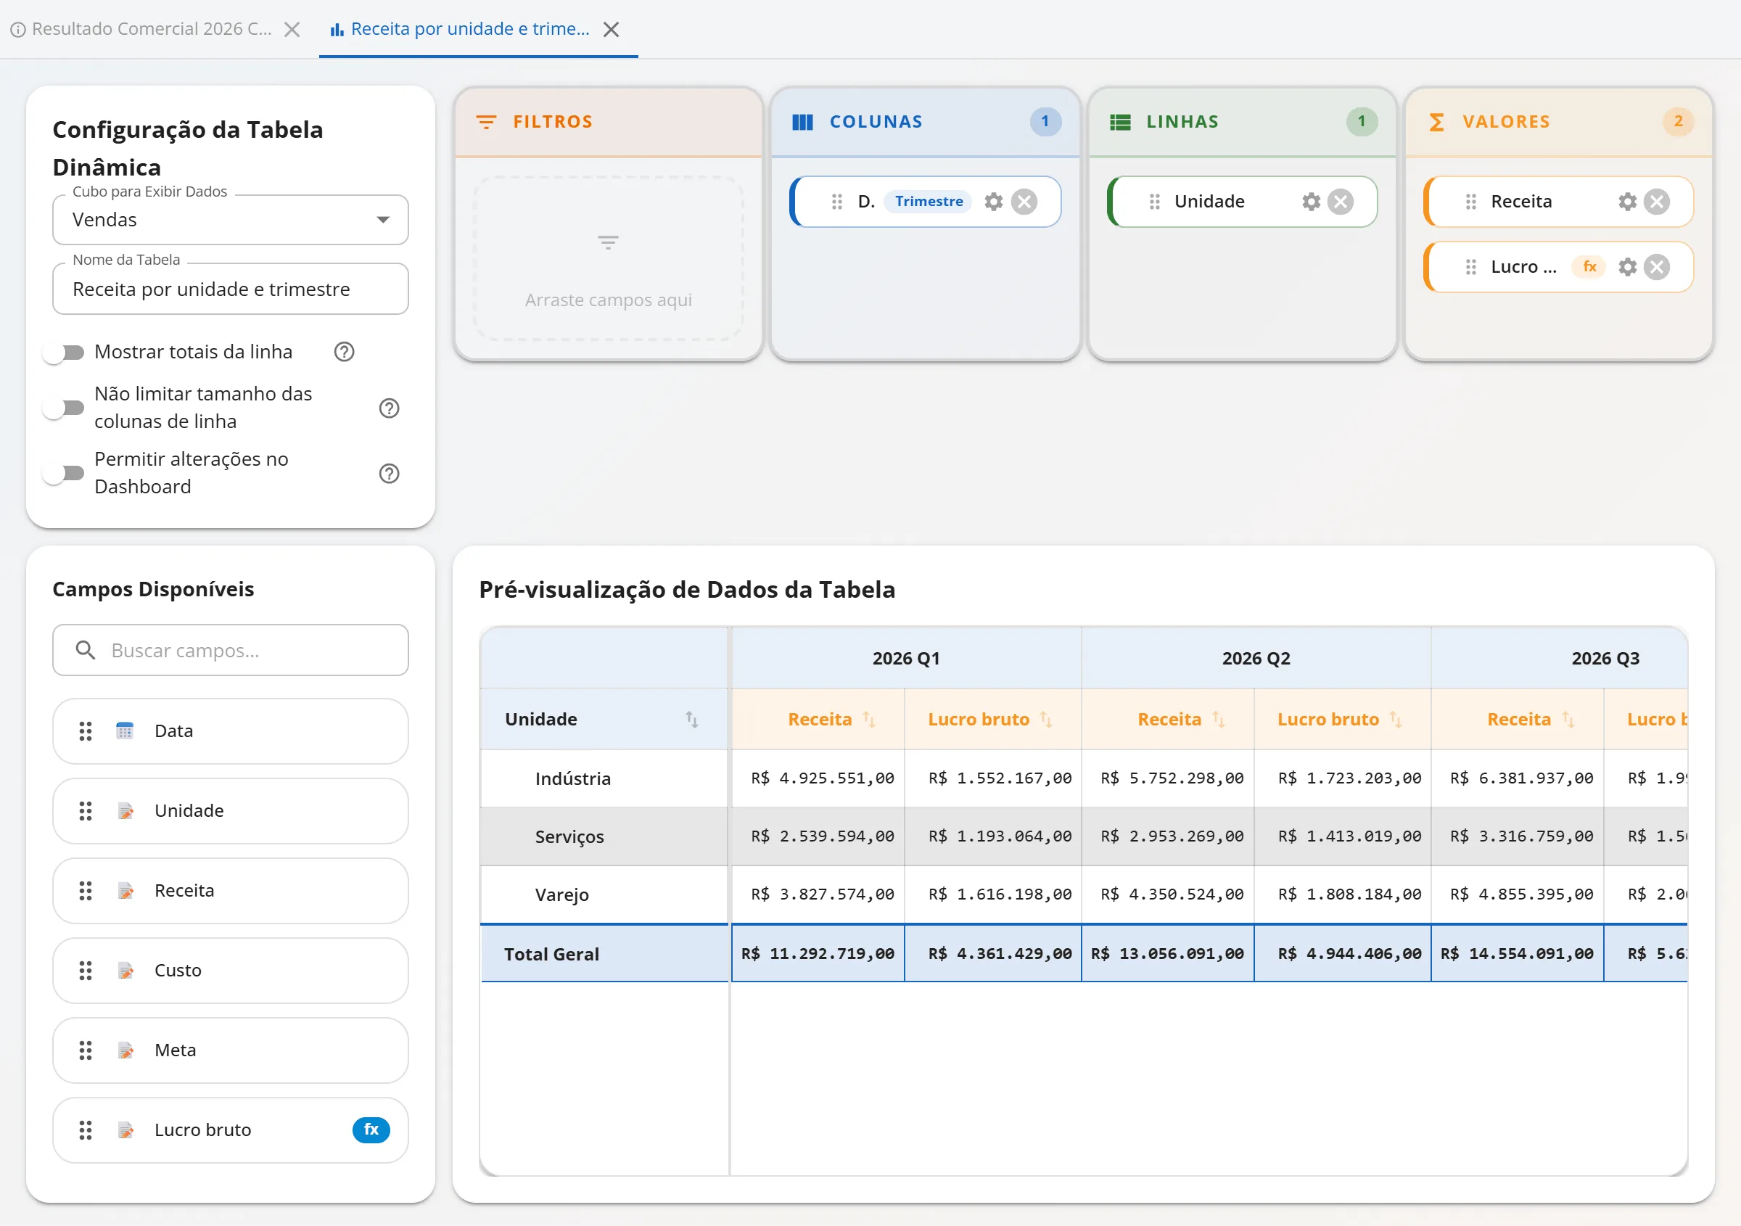Screen dimensions: 1741x1226
Task: Open the Cubo para Exibir Dados dropdown
Action: click(231, 220)
